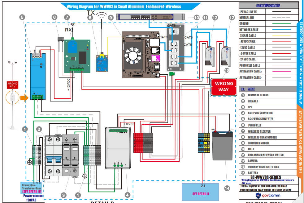The width and height of the screenshot is (304, 203).
Task: Click callout number 5 circle
Action: tap(22, 17)
